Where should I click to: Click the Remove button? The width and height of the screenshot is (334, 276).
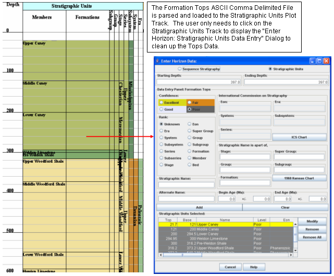point(312,229)
